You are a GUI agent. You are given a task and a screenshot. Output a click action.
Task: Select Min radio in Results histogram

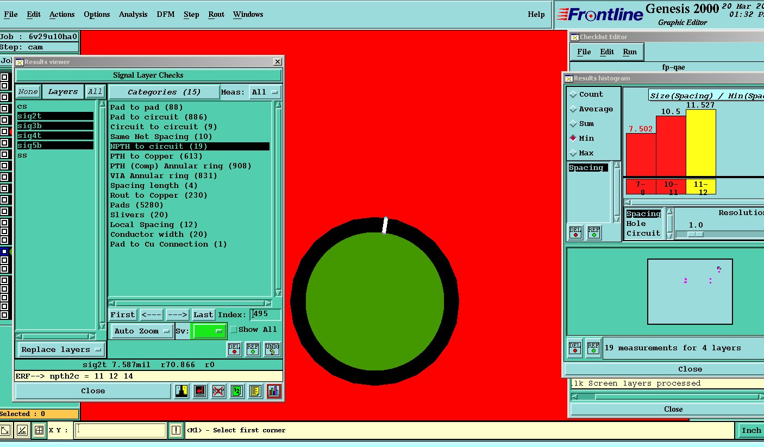(x=573, y=138)
